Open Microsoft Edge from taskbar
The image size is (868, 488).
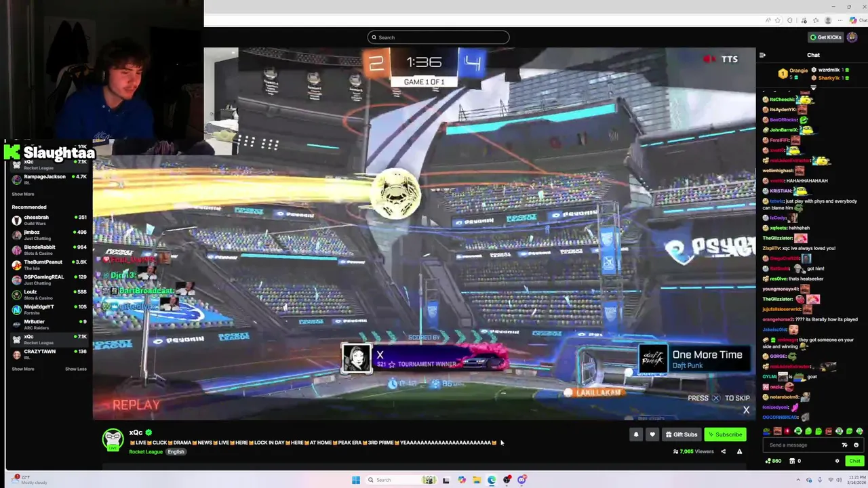coord(492,480)
